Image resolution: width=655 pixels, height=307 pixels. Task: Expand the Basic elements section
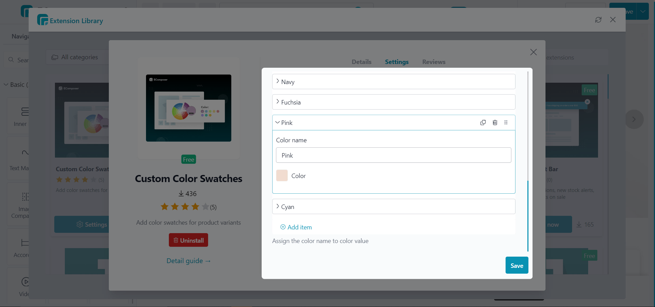16,84
